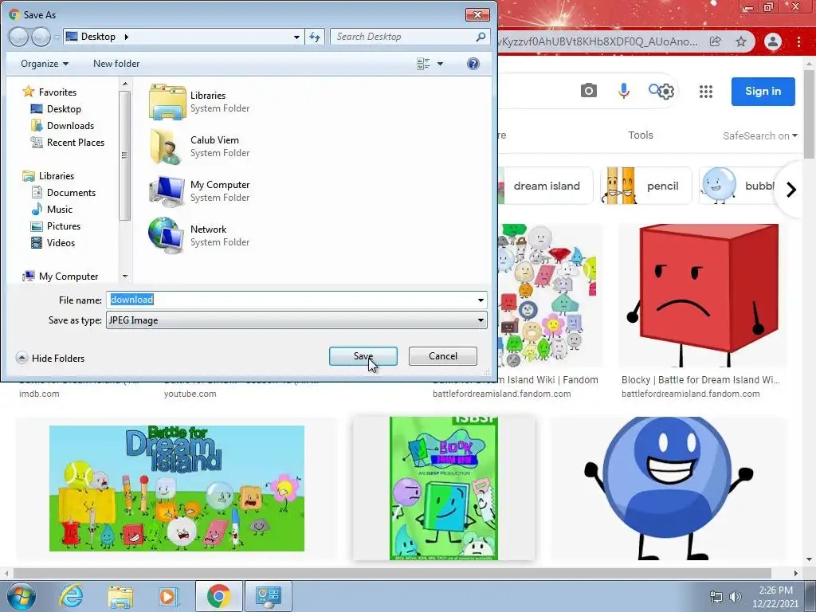
Task: Open the Blocky Battle for Dream Island link
Action: coord(700,380)
